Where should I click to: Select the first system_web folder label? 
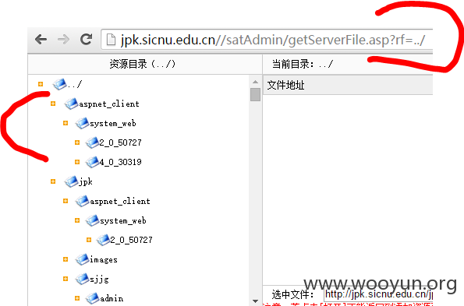pos(113,124)
